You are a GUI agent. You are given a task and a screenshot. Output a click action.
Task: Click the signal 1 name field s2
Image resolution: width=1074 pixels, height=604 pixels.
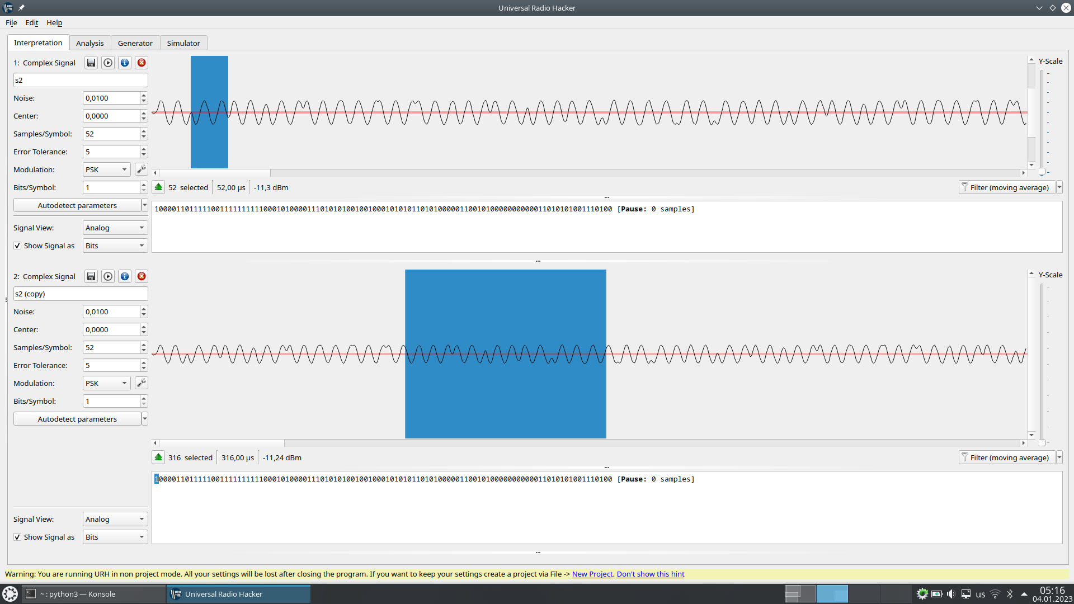click(x=81, y=80)
